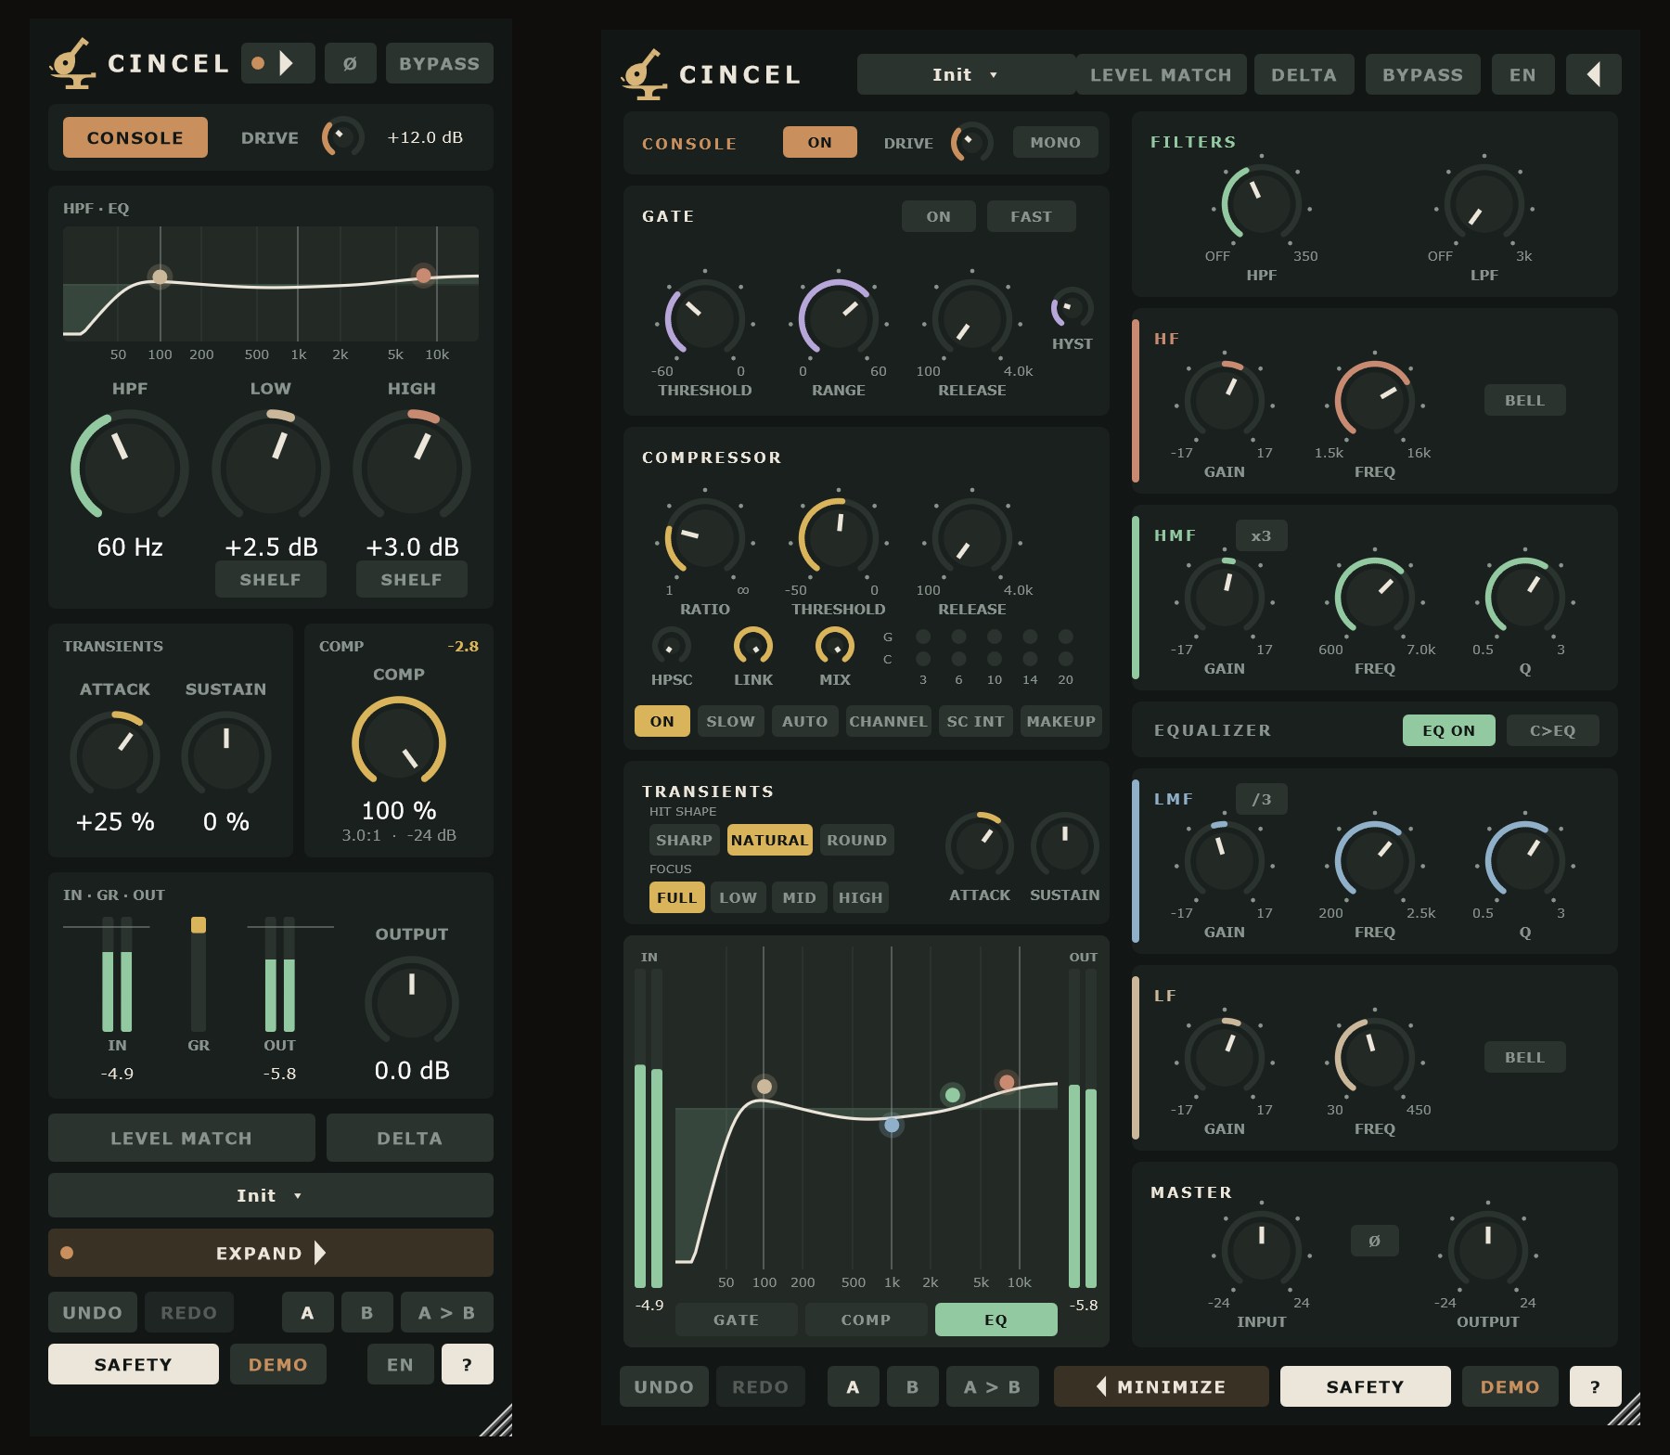Enable the Gate ON switch

click(938, 216)
